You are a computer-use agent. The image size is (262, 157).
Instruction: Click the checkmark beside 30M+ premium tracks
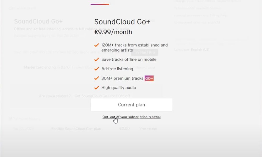pos(97,78)
